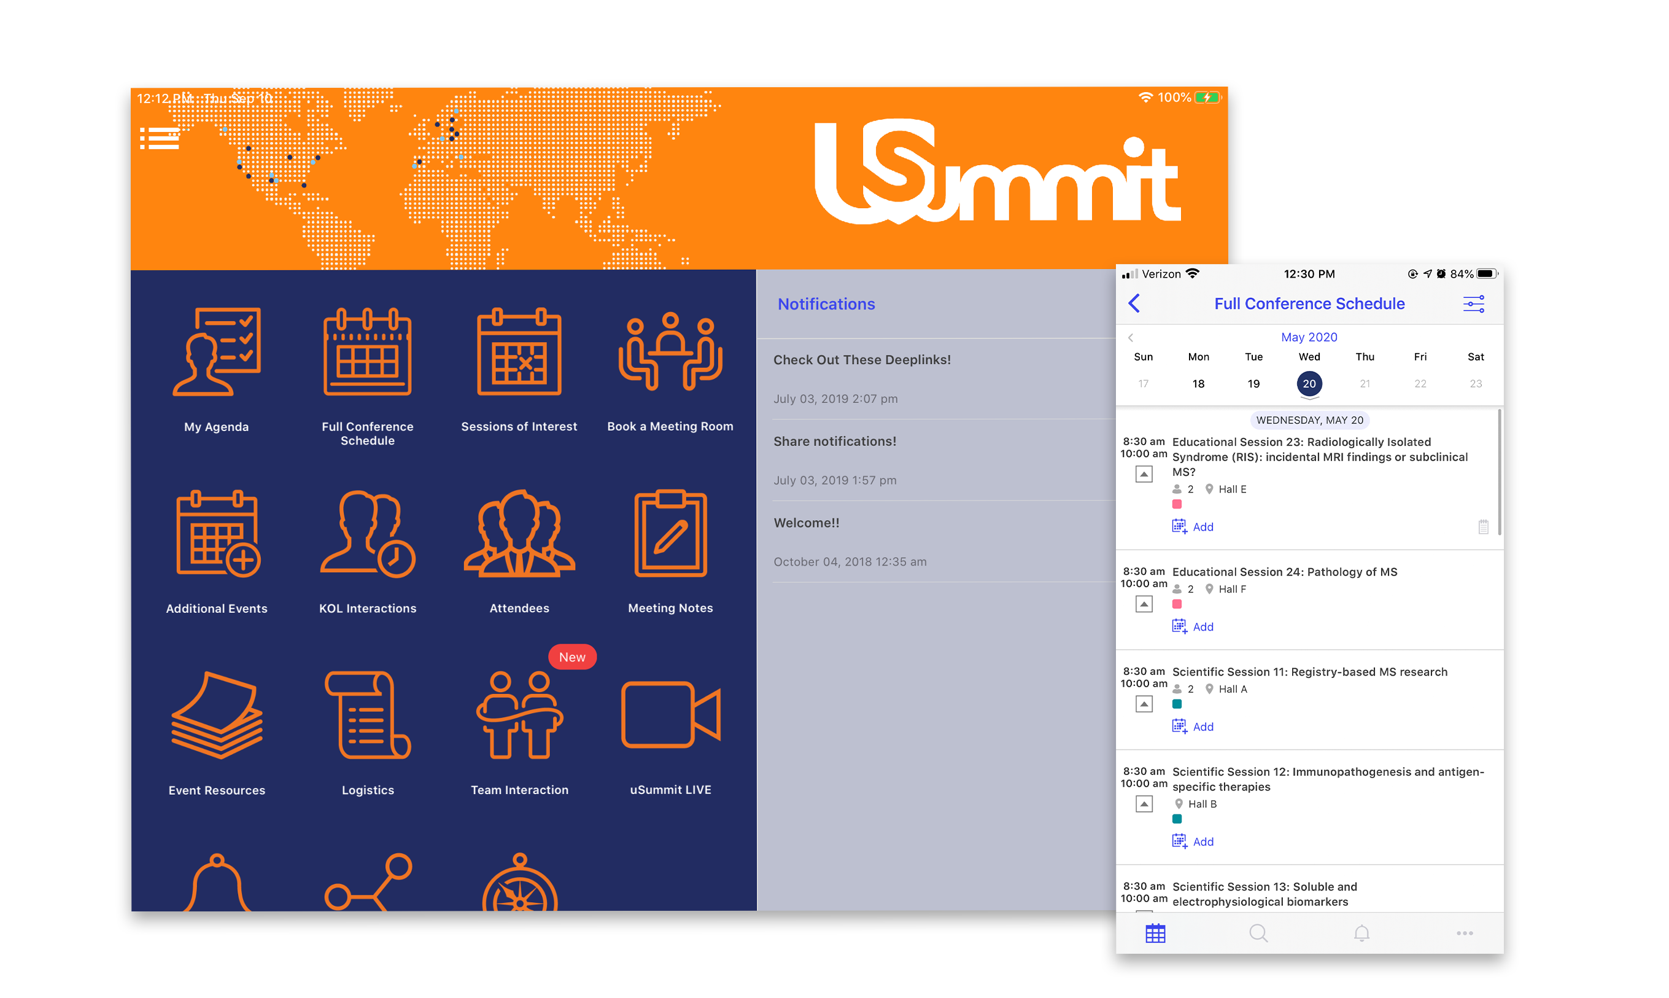Open KOL Interactions icon

point(367,533)
